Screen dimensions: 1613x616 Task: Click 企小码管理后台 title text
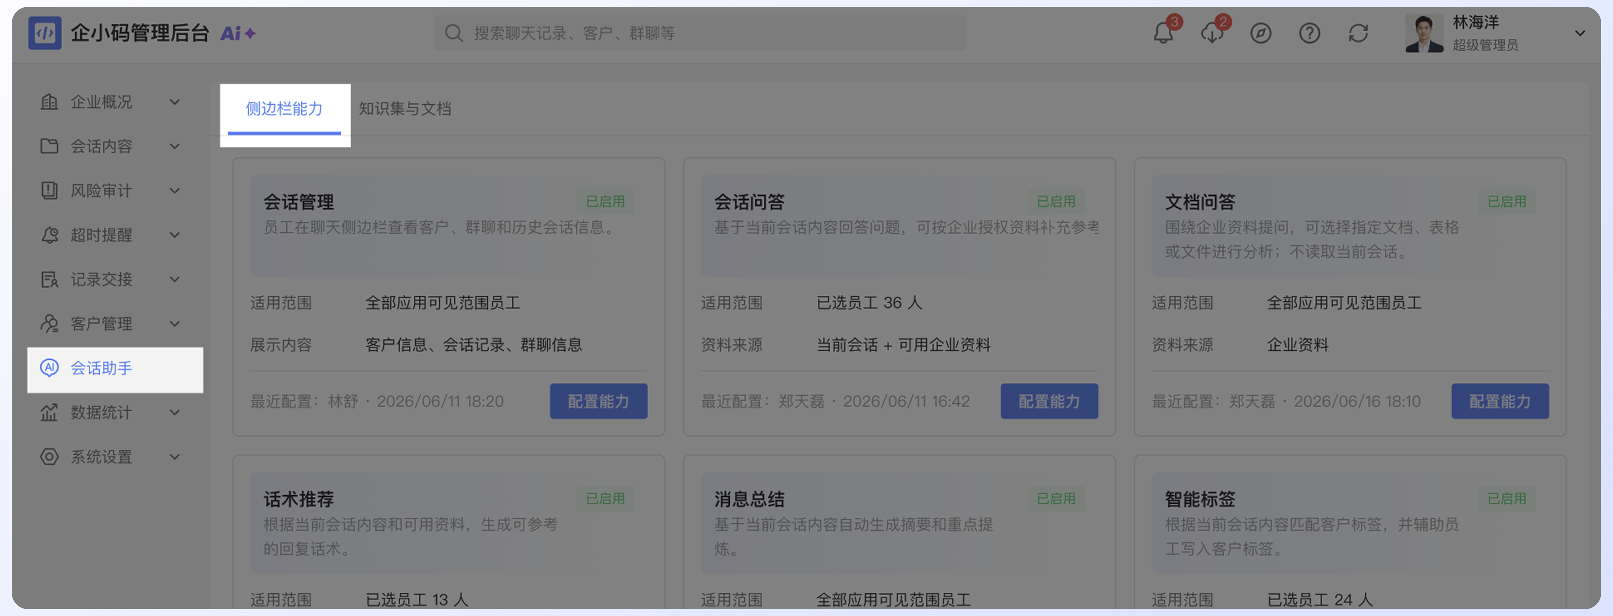(139, 33)
